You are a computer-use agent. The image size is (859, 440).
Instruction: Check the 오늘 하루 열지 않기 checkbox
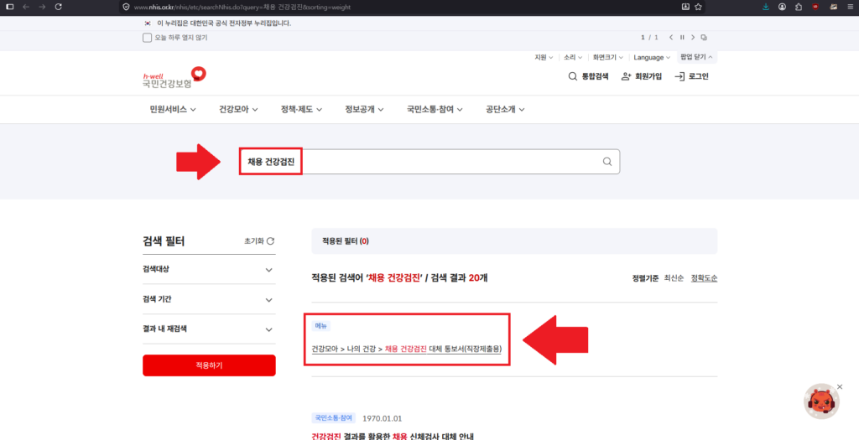(147, 38)
